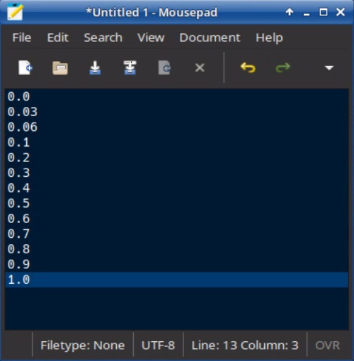Open the Filetype: None selector

point(82,345)
